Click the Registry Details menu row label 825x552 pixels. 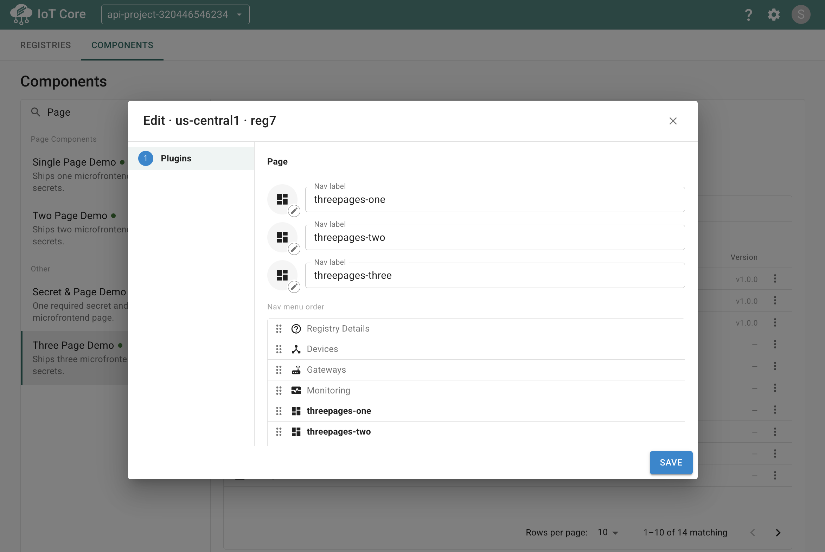tap(338, 329)
